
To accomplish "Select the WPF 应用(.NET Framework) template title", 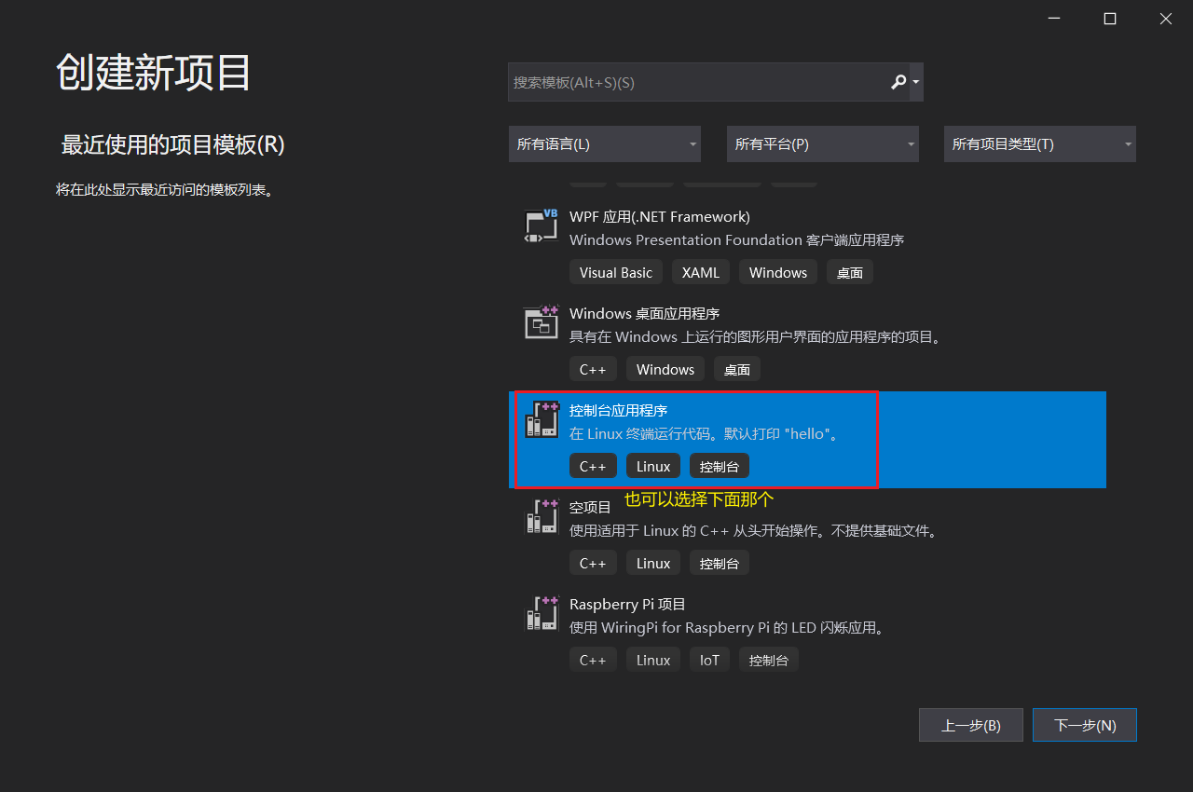I will coord(660,216).
